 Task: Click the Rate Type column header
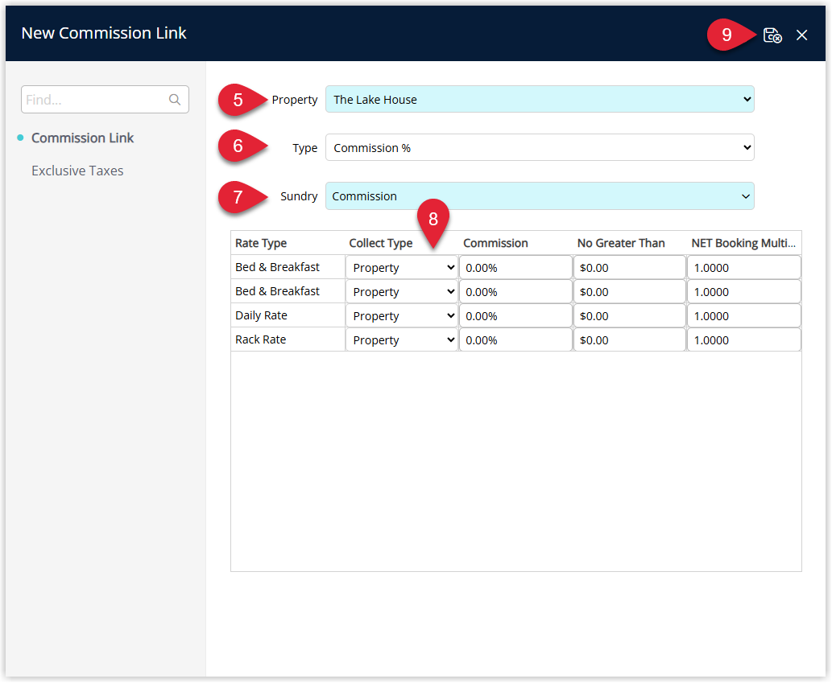(261, 243)
